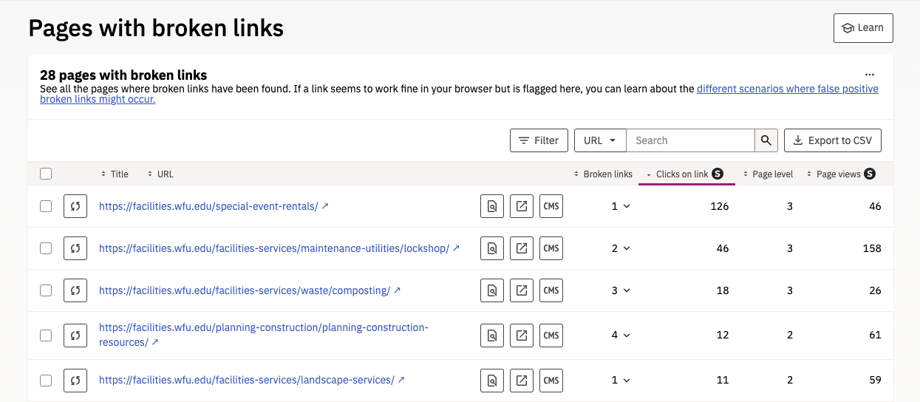The height and width of the screenshot is (402, 920).
Task: Click inspect page icon for landscape-services row
Action: coord(492,381)
